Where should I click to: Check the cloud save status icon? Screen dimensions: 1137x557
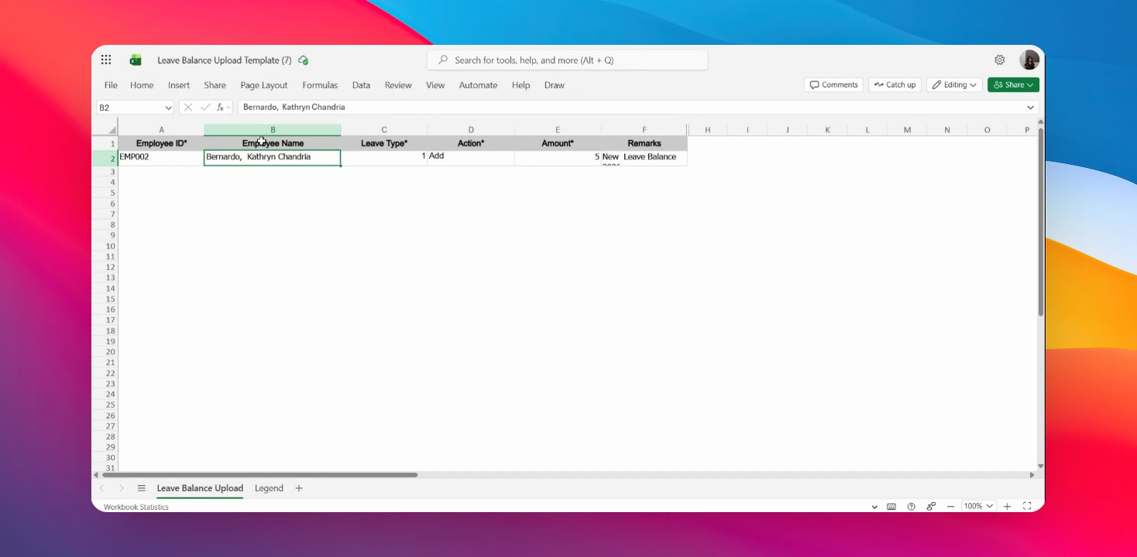click(x=303, y=60)
